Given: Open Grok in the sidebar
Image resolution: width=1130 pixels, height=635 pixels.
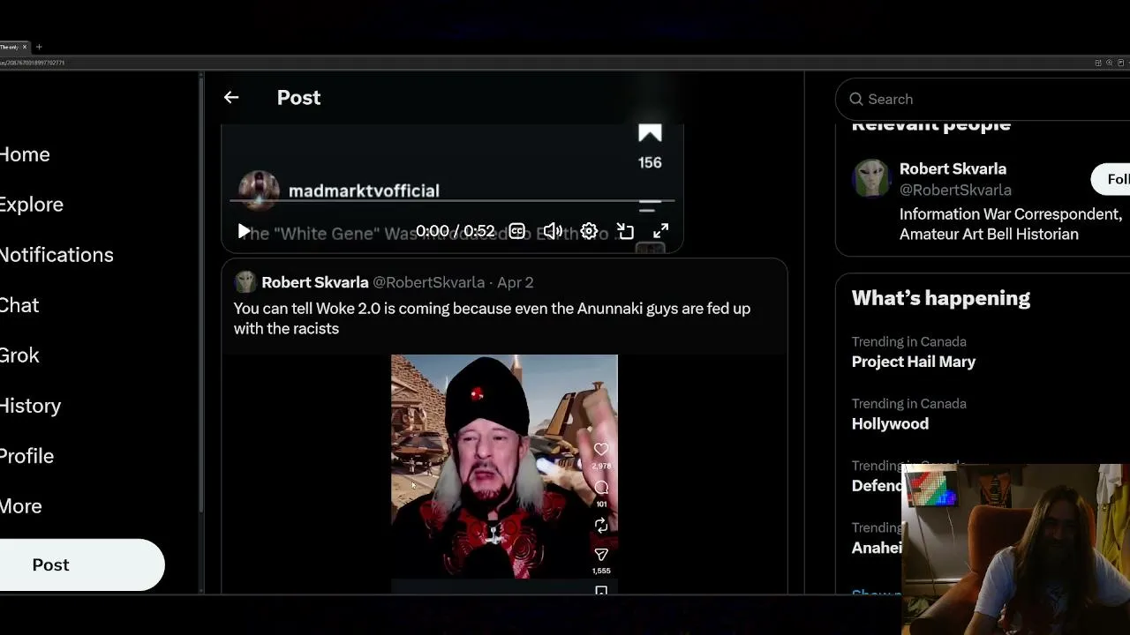Looking at the screenshot, I should 19,355.
